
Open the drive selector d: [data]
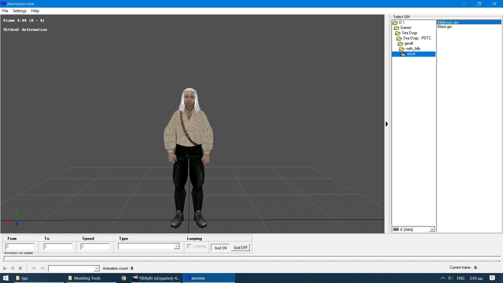pos(413,229)
